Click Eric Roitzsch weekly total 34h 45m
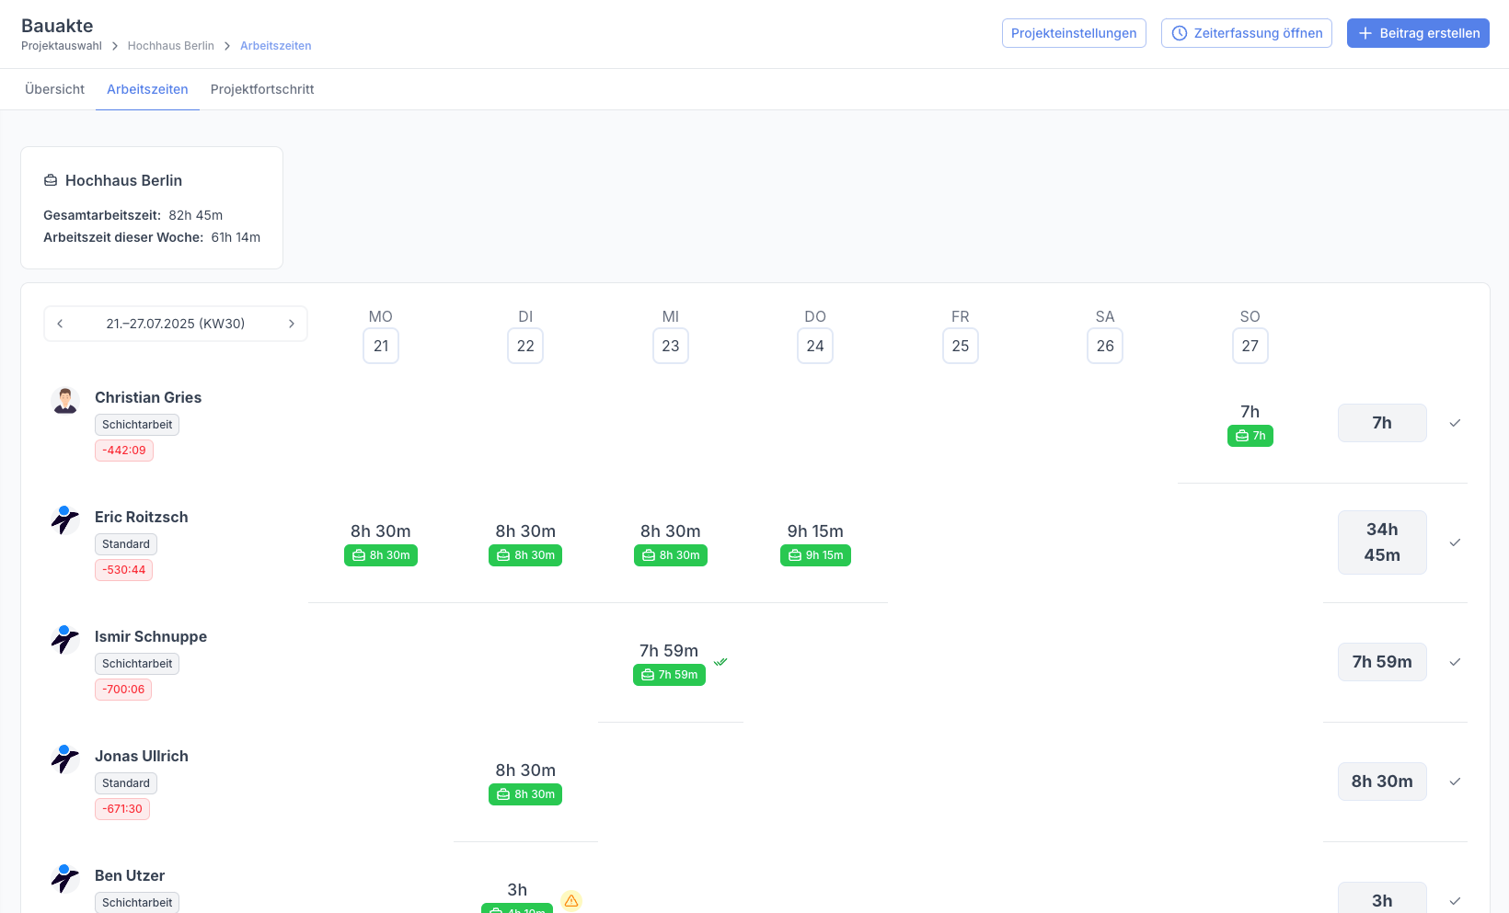Viewport: 1509px width, 913px height. coord(1382,542)
